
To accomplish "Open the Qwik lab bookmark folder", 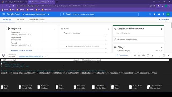I will pyautogui.click(x=20, y=10).
